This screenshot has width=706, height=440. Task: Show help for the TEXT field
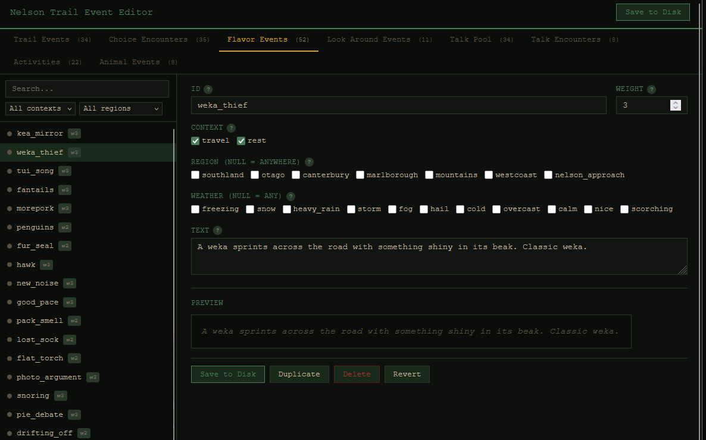point(217,230)
